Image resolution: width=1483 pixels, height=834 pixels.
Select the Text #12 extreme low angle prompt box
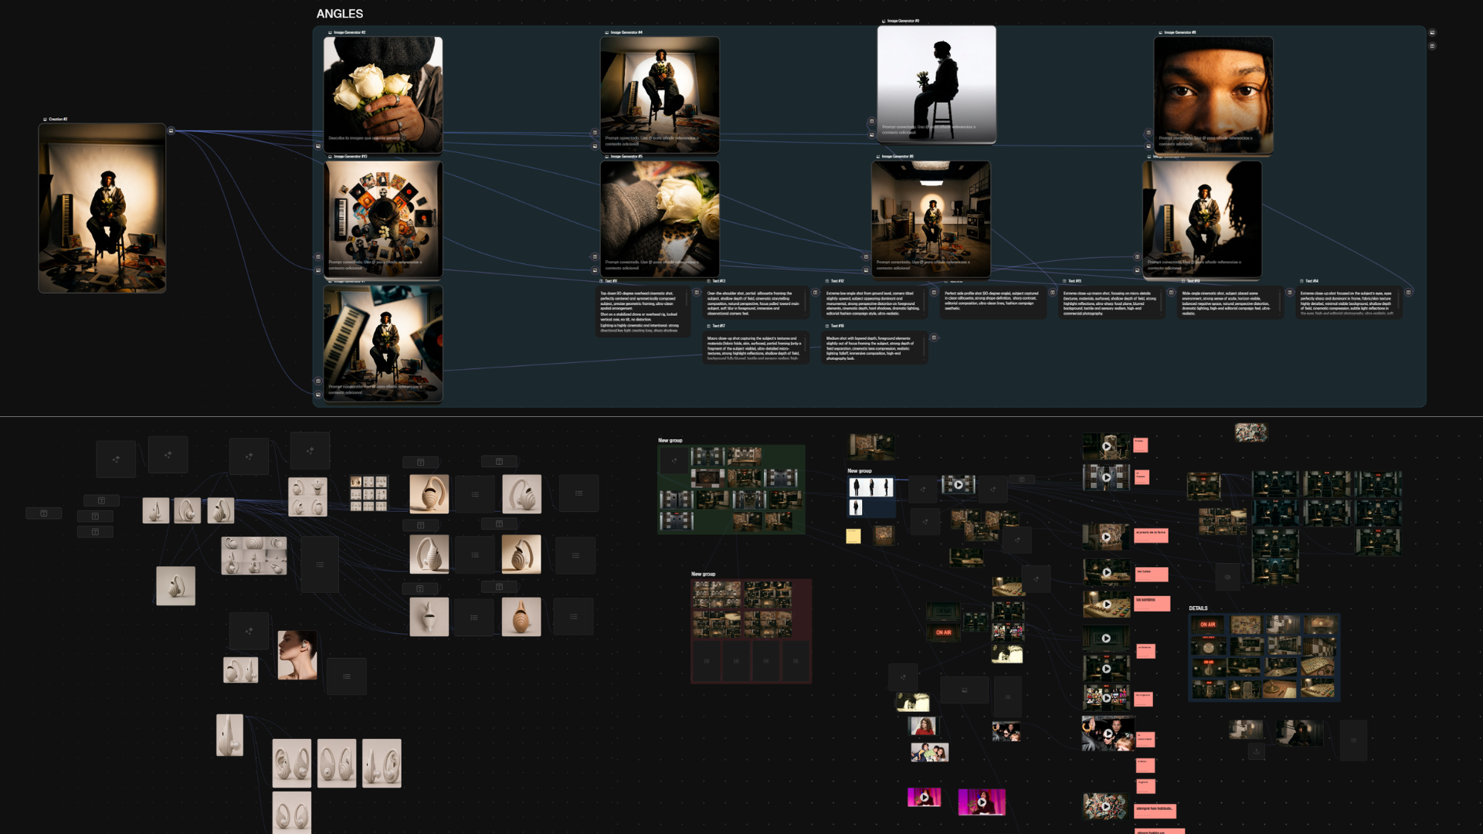(x=874, y=303)
